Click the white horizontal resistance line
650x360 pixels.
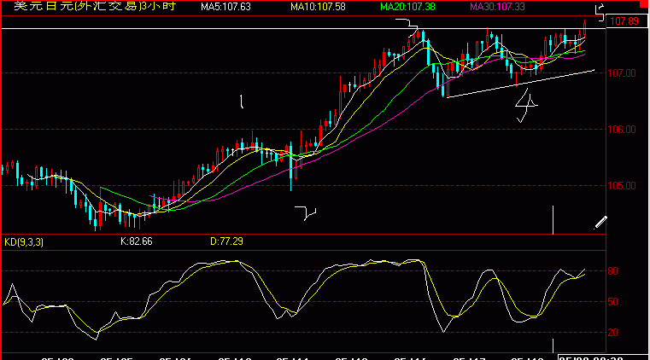pyautogui.click(x=303, y=28)
